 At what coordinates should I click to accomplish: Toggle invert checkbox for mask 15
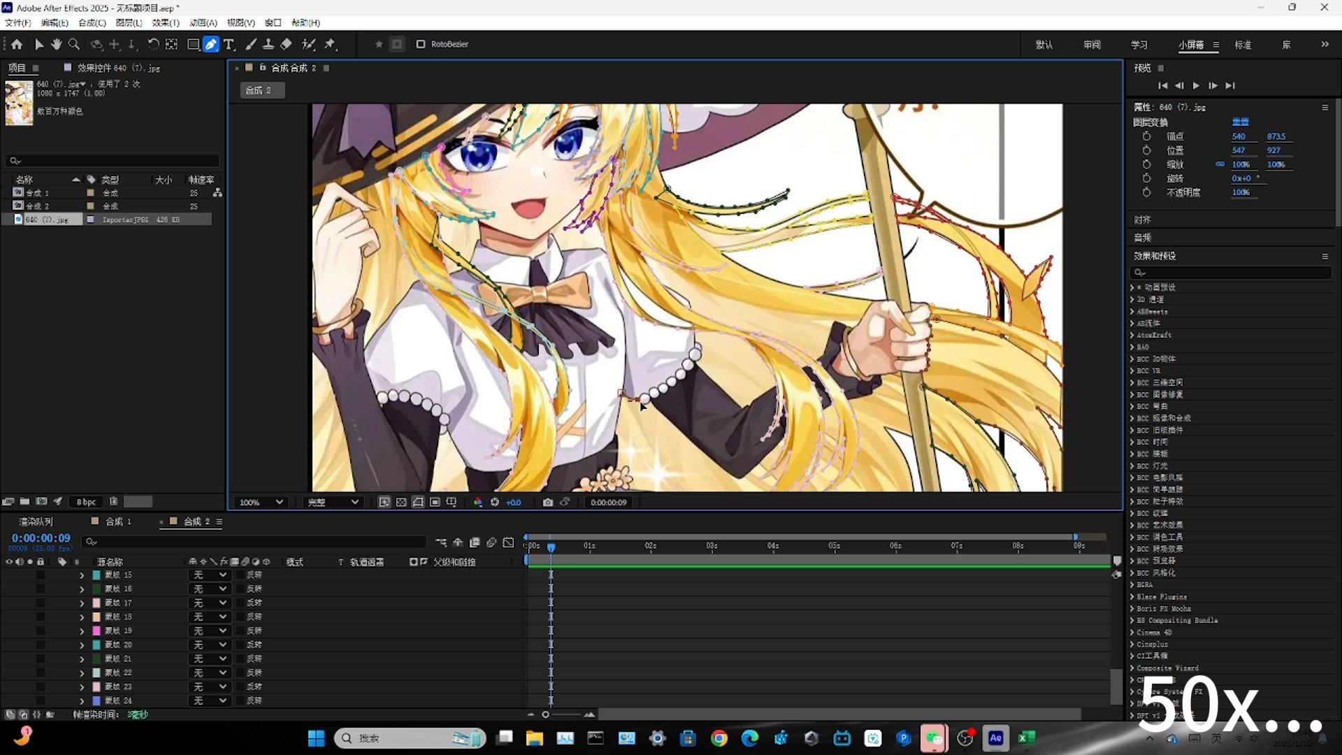coord(240,575)
